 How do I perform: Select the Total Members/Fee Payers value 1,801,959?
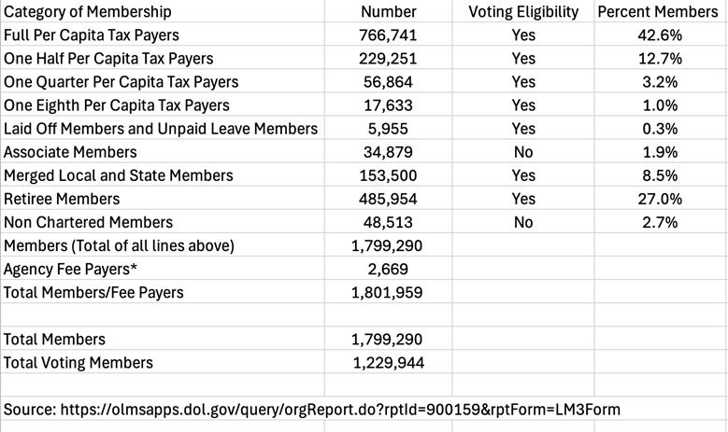tap(388, 292)
